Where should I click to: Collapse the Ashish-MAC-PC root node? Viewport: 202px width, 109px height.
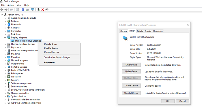pyautogui.click(x=2, y=15)
